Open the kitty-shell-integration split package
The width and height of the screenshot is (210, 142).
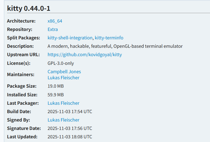tap(70, 38)
